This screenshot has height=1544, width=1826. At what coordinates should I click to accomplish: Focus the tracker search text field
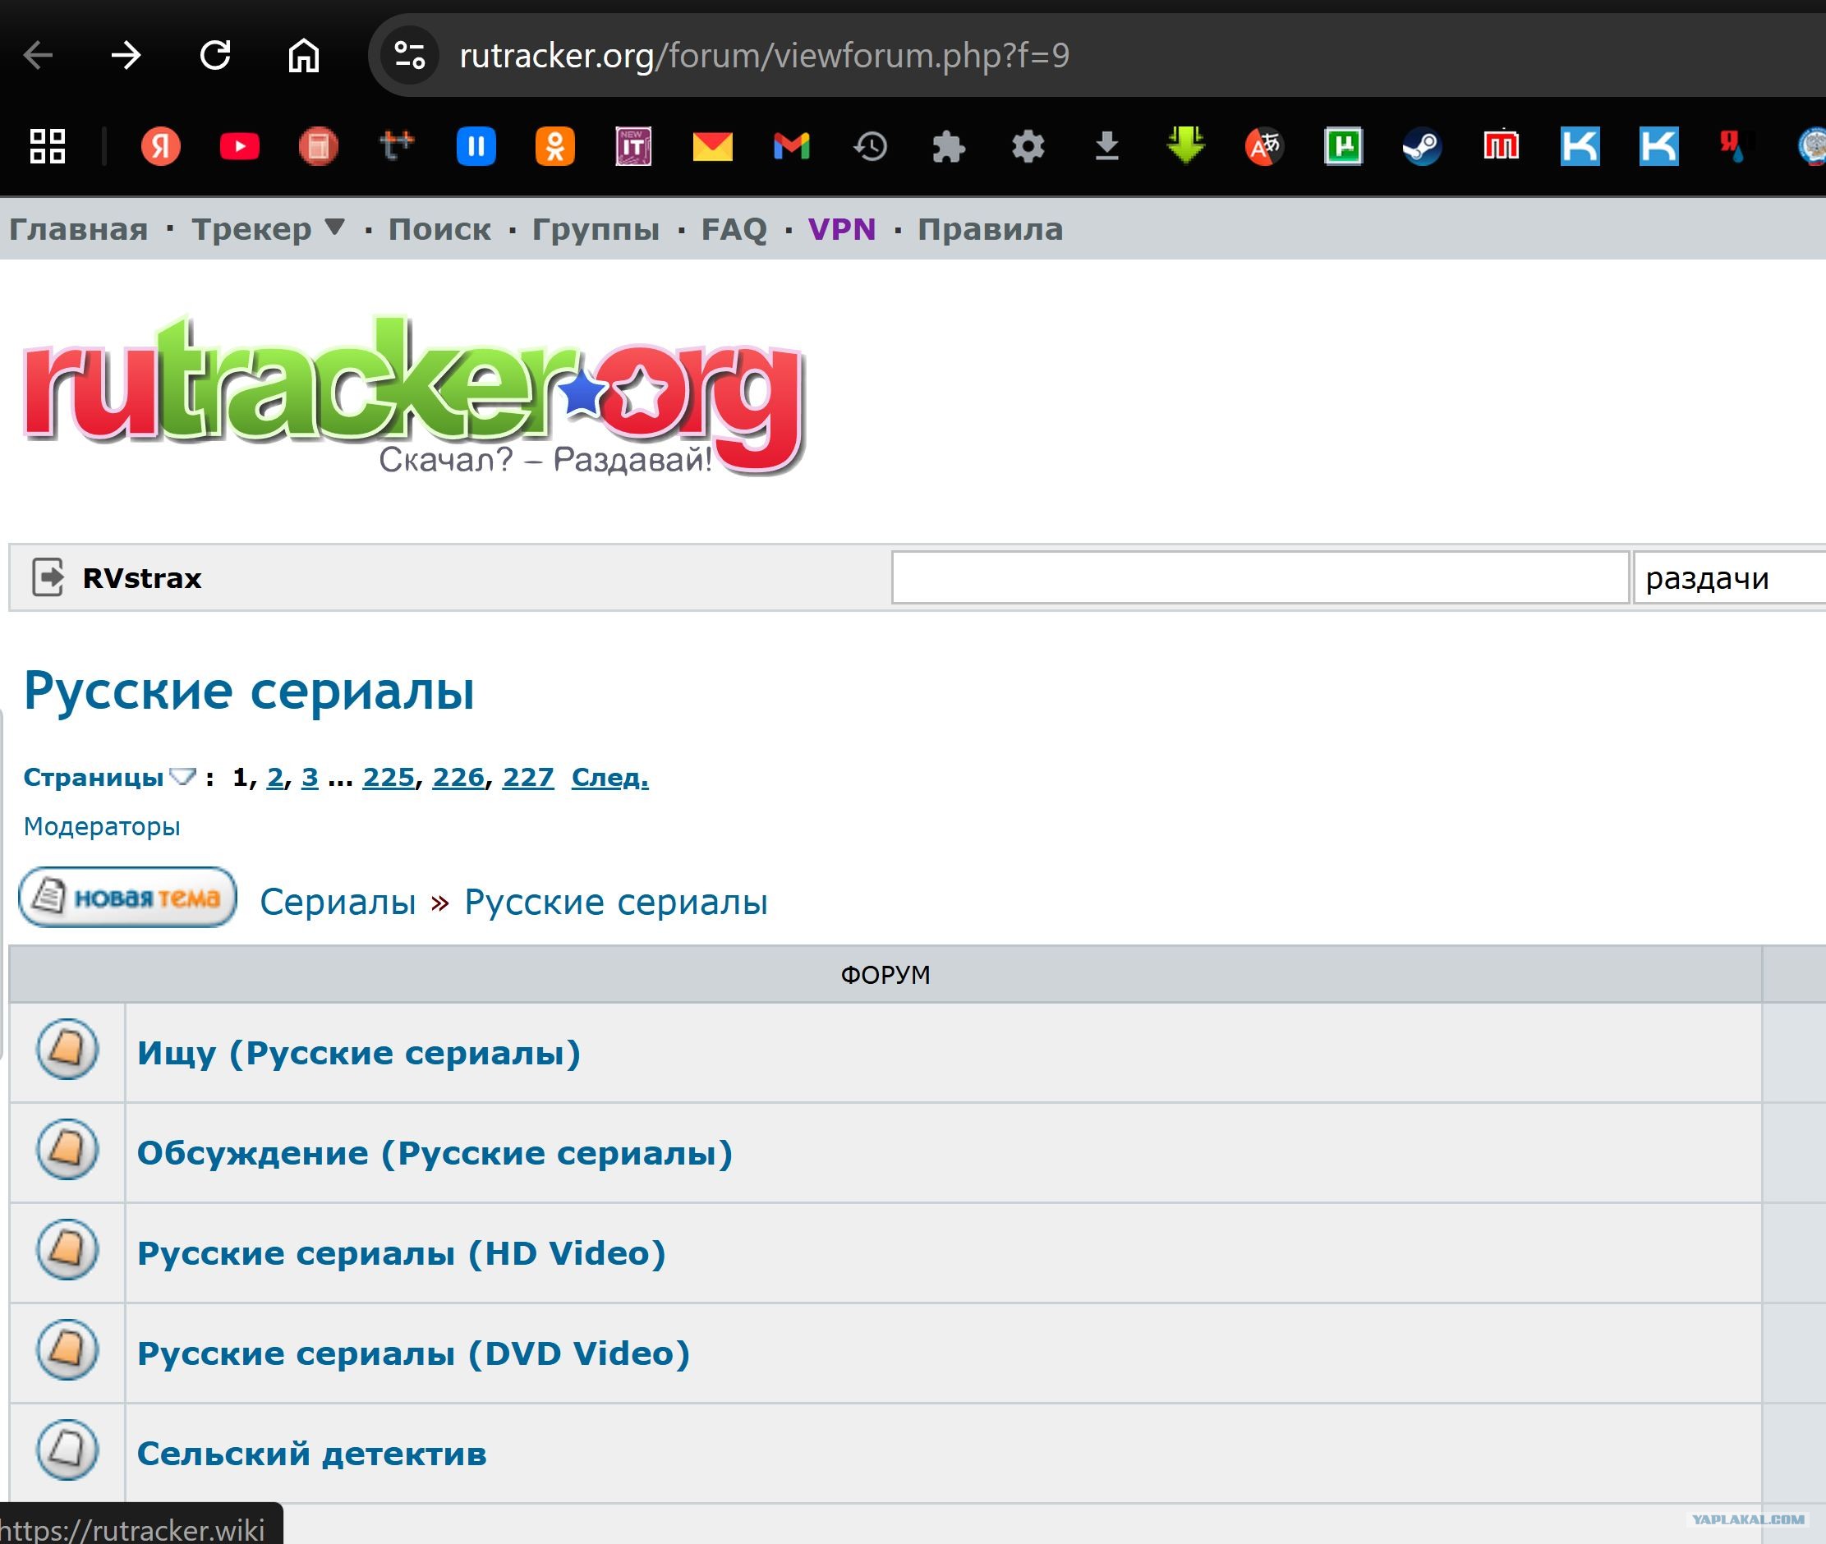click(x=1261, y=577)
